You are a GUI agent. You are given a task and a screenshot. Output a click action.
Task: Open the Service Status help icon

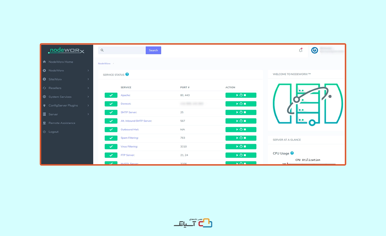point(127,74)
